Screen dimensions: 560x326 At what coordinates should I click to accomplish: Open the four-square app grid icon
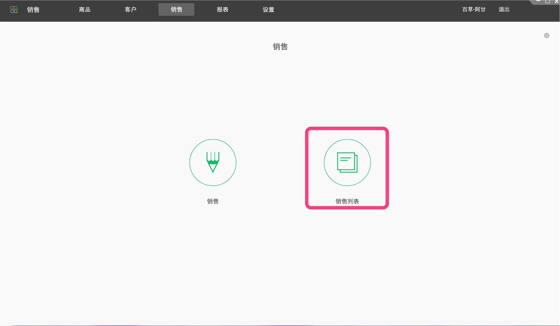14,10
